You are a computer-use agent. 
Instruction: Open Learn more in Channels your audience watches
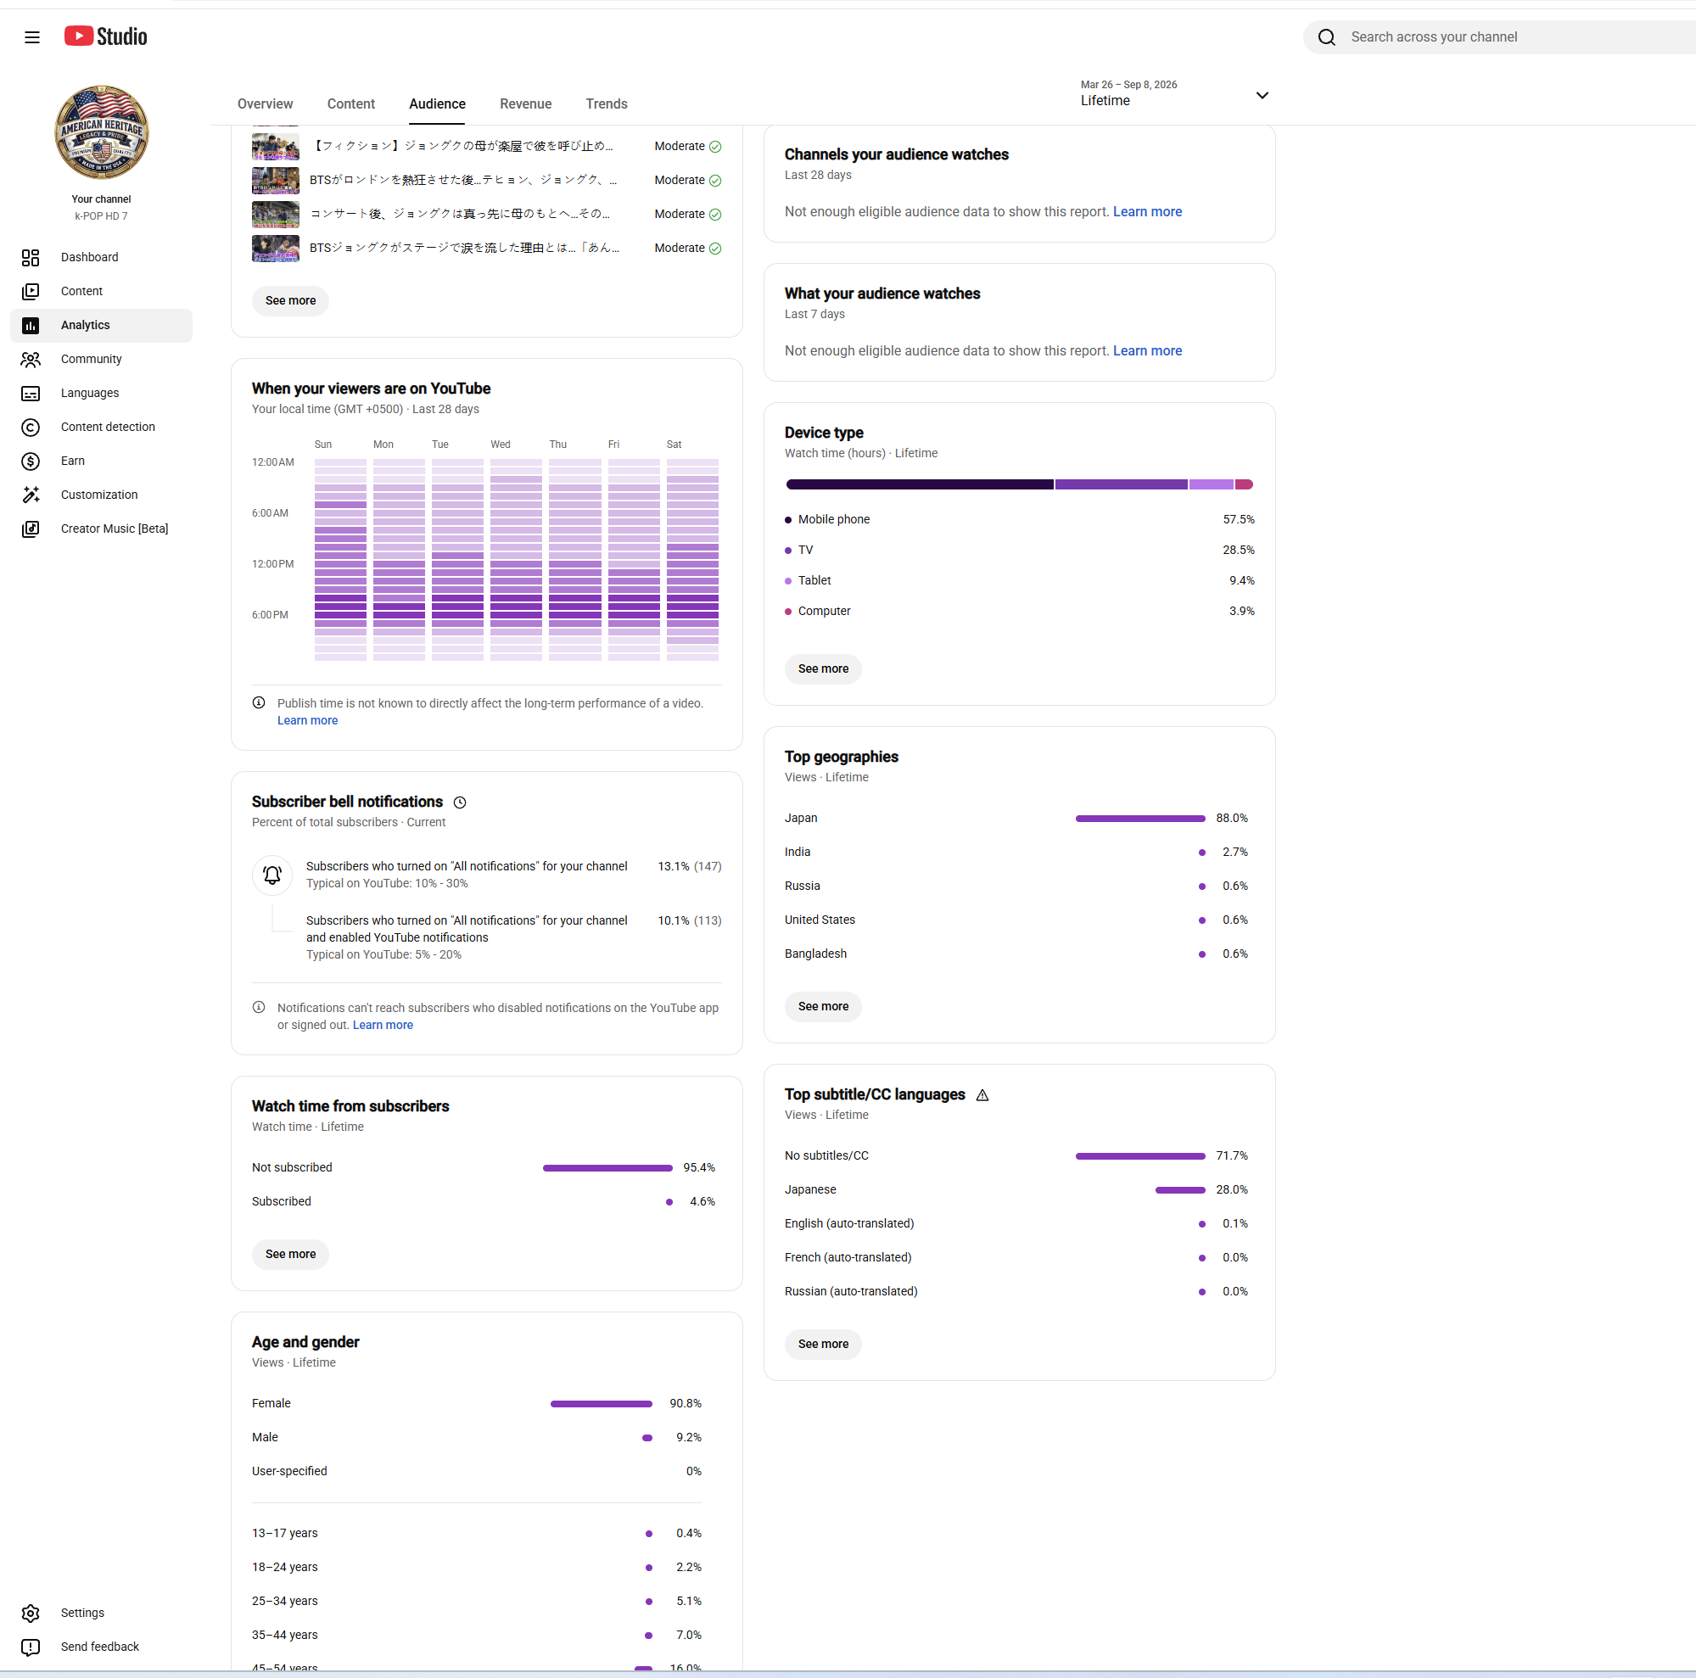point(1147,211)
